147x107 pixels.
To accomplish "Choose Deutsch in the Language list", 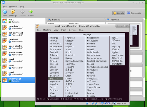I will pos(54,70).
